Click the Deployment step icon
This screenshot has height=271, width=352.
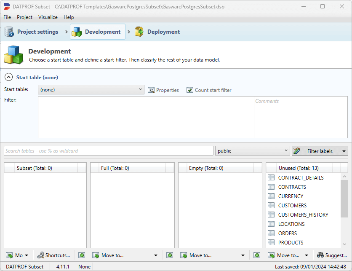coord(139,32)
